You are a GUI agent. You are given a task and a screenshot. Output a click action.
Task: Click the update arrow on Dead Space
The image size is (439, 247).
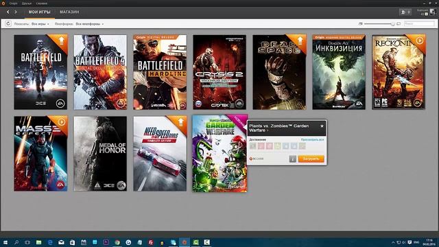tap(300, 41)
